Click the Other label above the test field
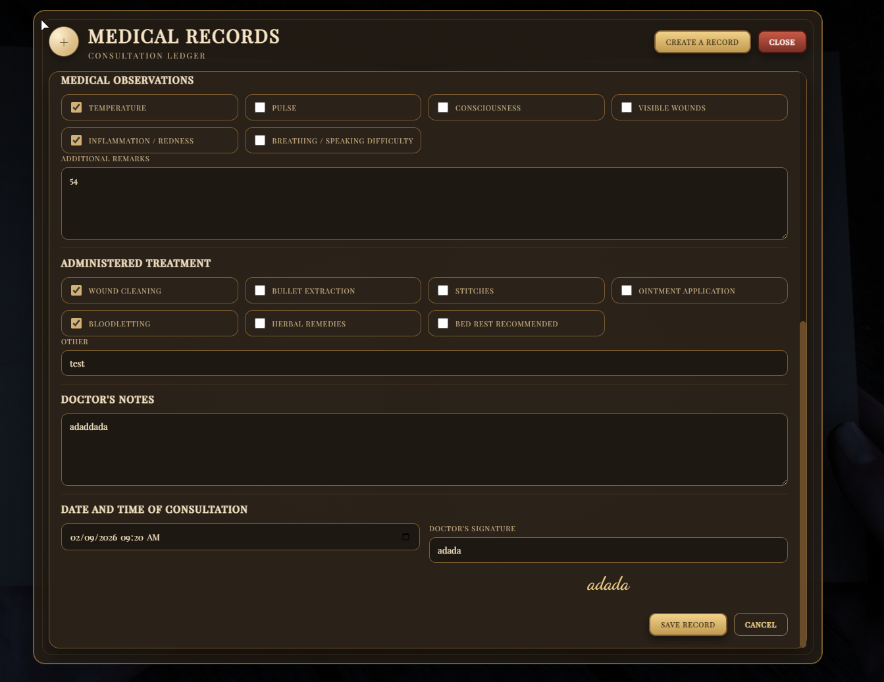 pyautogui.click(x=74, y=342)
